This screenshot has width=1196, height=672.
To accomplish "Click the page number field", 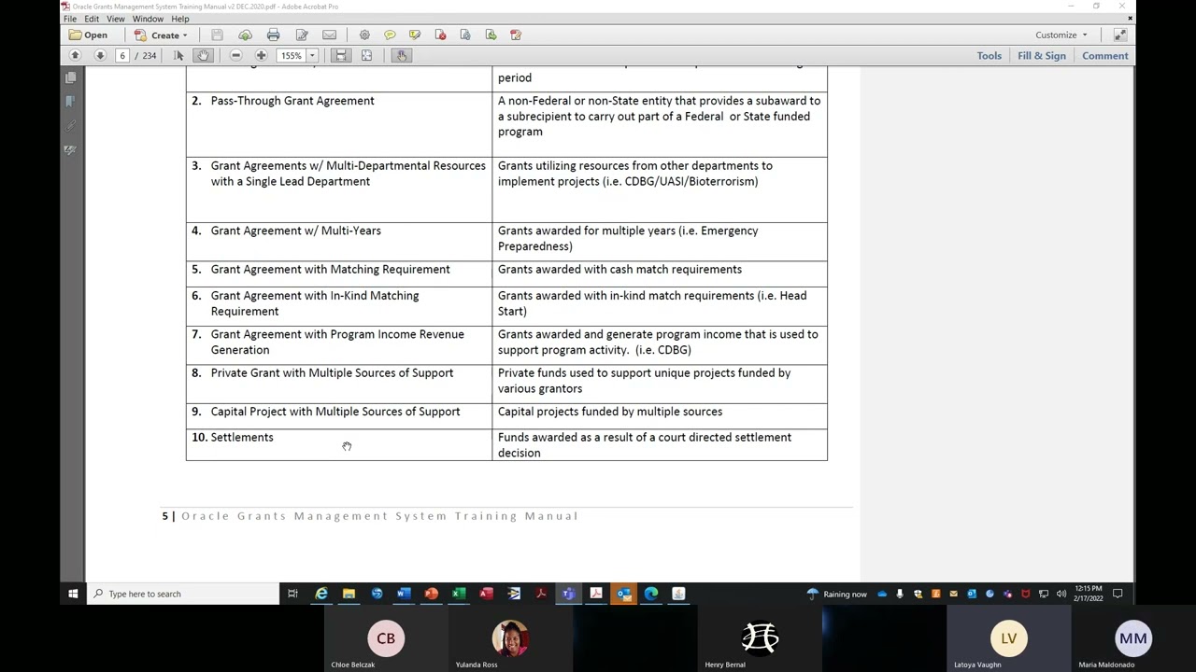I will [121, 55].
